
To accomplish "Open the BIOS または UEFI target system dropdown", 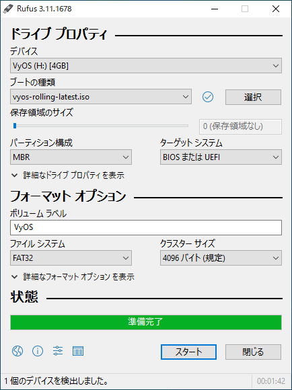I will point(221,157).
